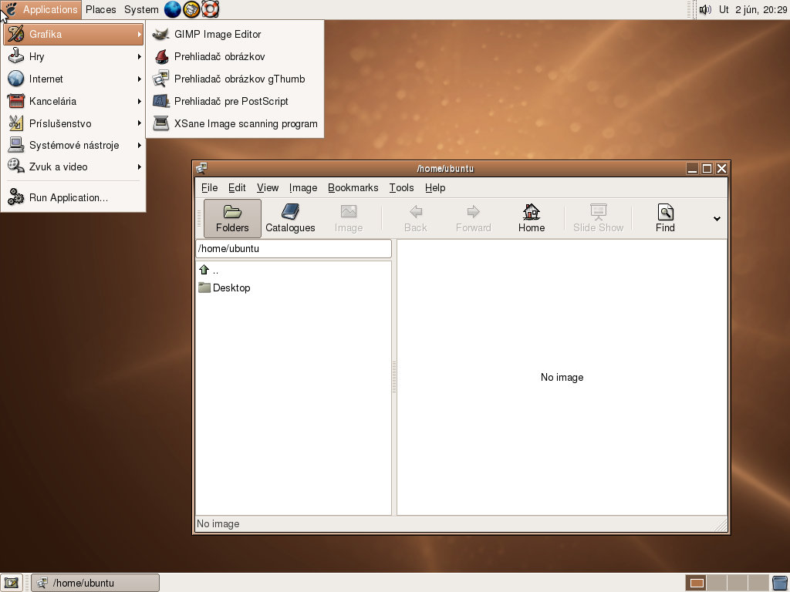Click the Internet globe category icon
This screenshot has width=790, height=592.
pos(15,79)
